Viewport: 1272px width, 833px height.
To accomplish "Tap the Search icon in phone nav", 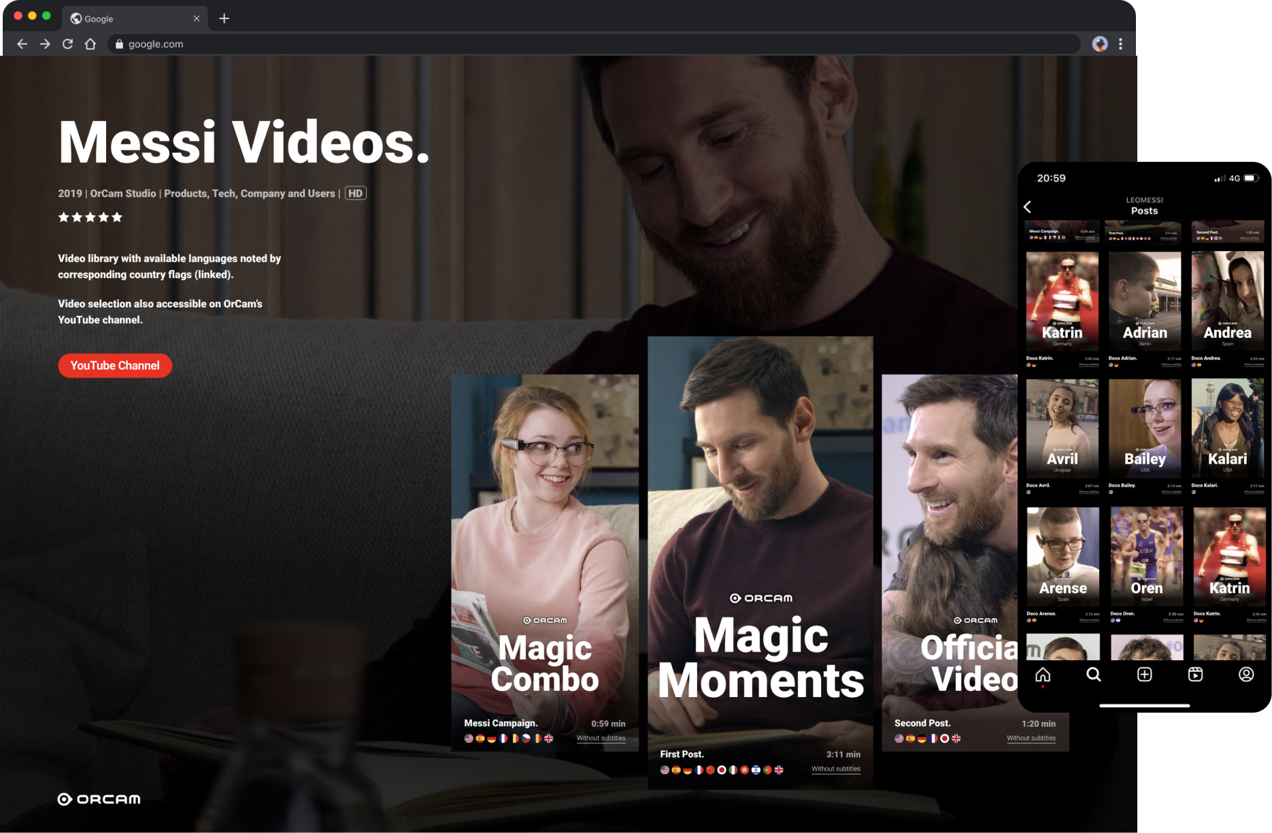I will point(1094,675).
